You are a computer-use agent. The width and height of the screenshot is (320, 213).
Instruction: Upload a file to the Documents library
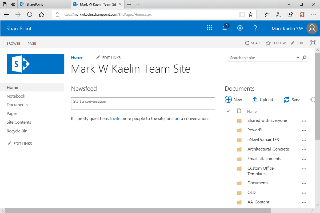[x=263, y=99]
